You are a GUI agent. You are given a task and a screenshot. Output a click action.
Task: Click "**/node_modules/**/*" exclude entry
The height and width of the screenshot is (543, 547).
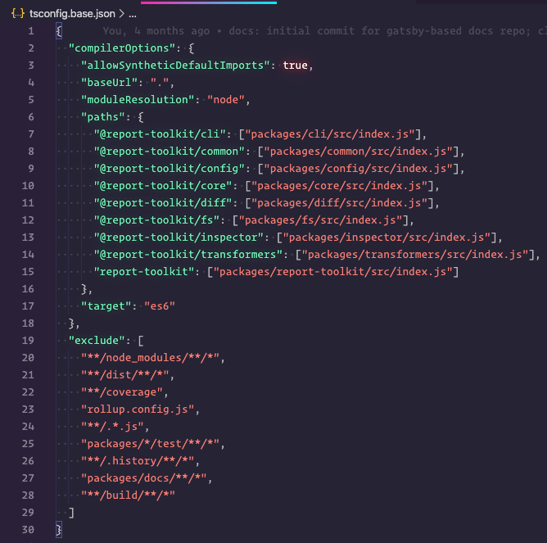pyautogui.click(x=150, y=357)
